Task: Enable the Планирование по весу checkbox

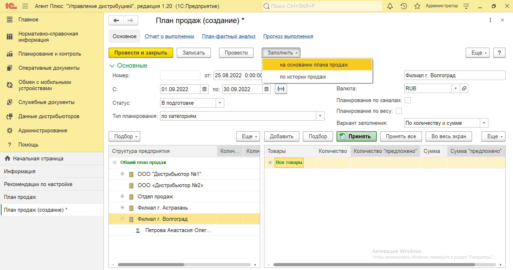Action: 399,111
